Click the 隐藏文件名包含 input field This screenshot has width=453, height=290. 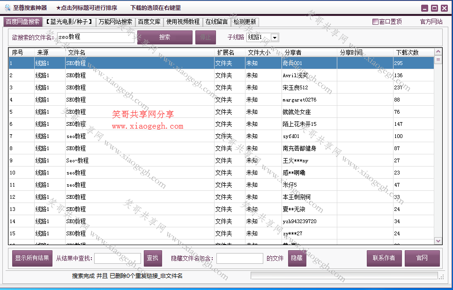coord(240,258)
